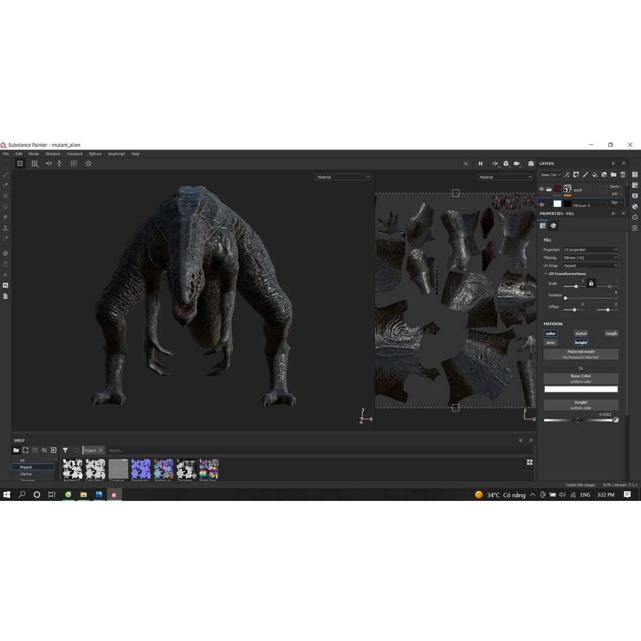Toggle the Symmetry mirror icon
641x641 pixels.
[49, 164]
